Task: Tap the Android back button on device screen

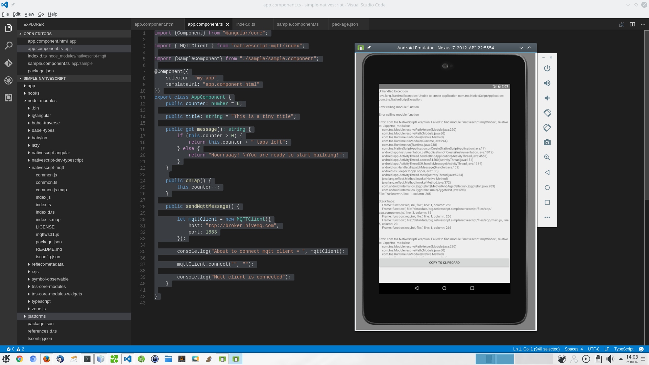Action: point(416,288)
